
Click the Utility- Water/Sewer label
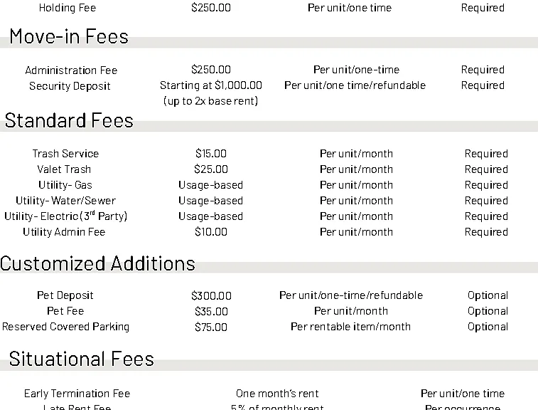pos(66,201)
